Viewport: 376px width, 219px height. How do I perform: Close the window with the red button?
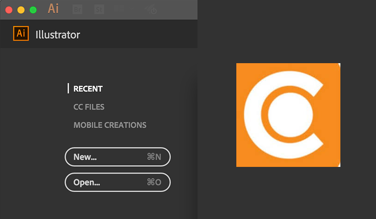9,10
